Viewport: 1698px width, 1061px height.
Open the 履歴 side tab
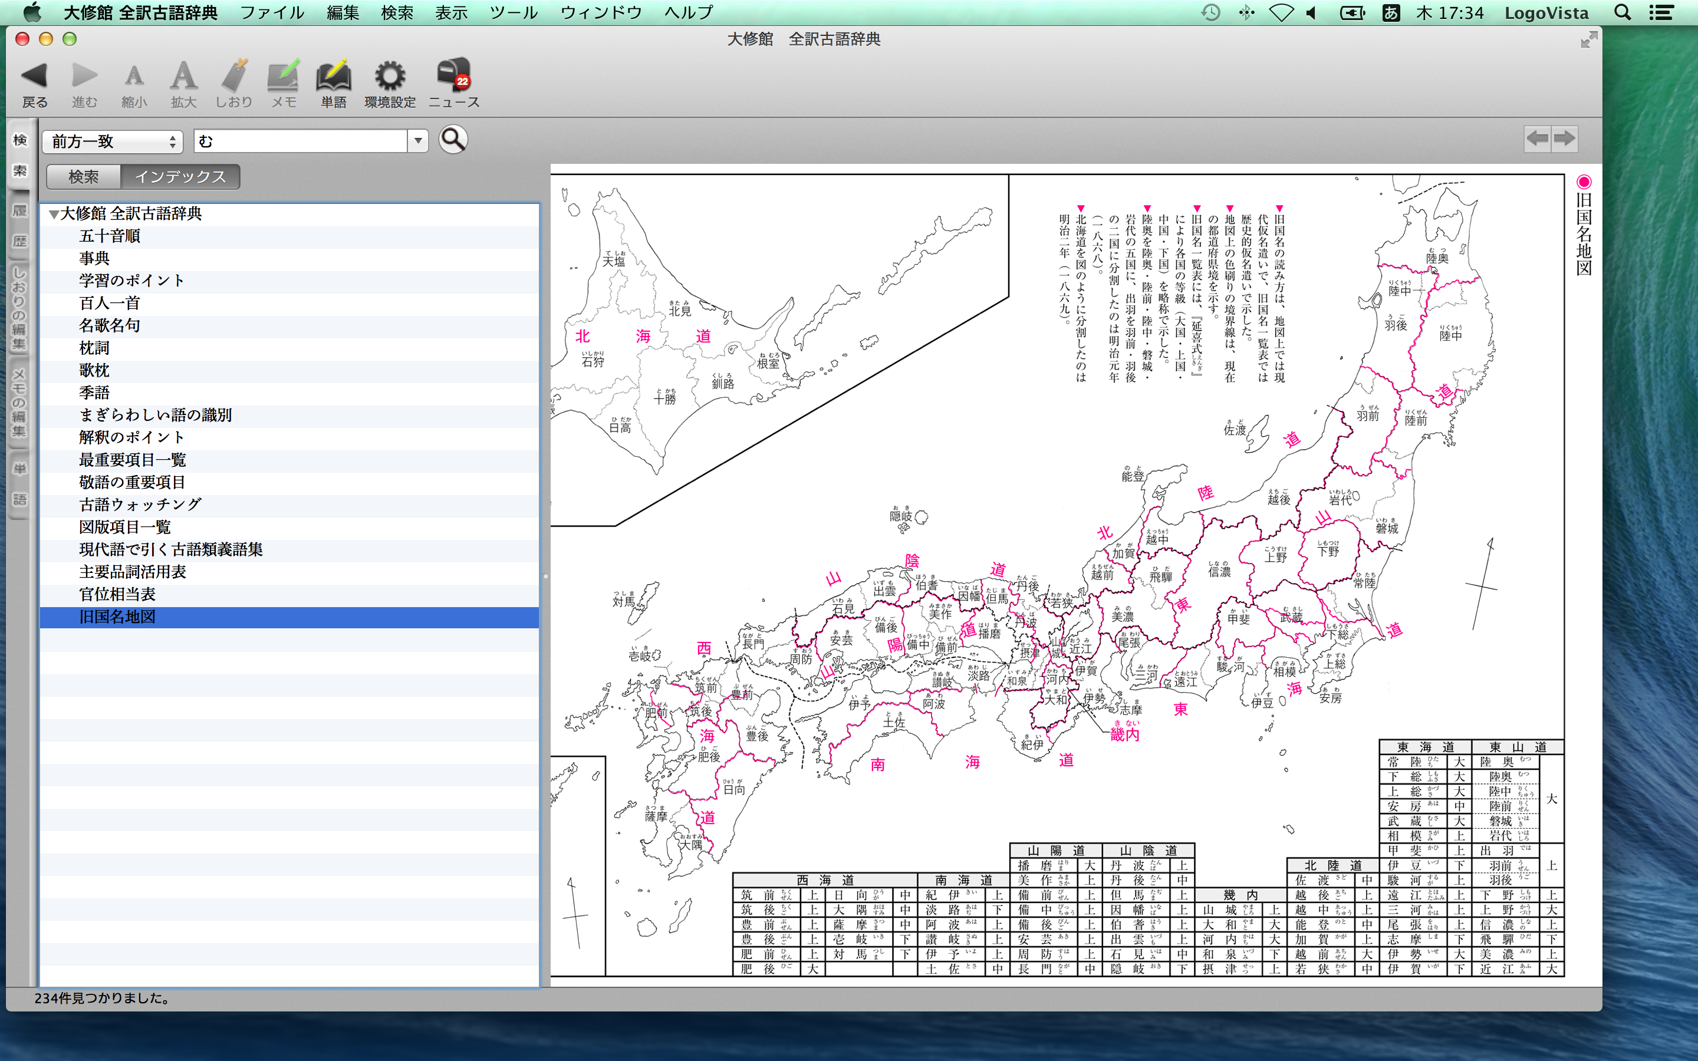tap(19, 226)
